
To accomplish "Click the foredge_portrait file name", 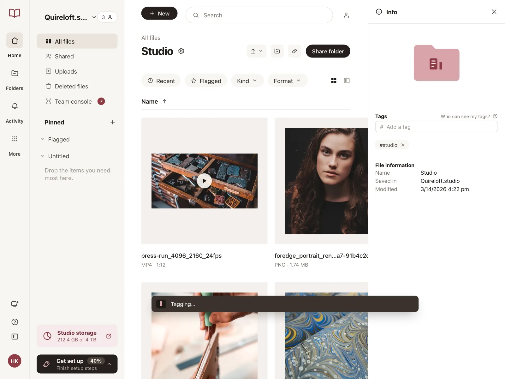I will point(321,256).
